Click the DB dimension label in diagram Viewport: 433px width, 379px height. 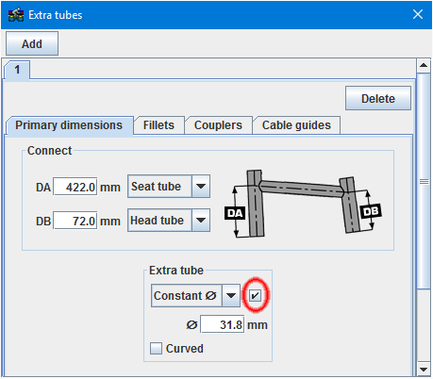coord(371,211)
